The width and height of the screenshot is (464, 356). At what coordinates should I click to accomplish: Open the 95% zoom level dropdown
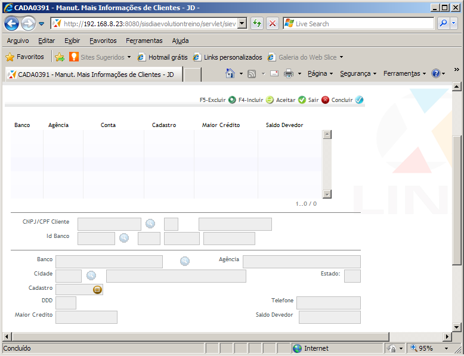(446, 348)
